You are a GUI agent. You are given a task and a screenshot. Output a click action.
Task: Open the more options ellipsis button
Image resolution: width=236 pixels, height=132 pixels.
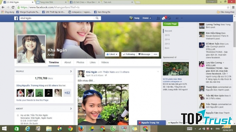155,54
